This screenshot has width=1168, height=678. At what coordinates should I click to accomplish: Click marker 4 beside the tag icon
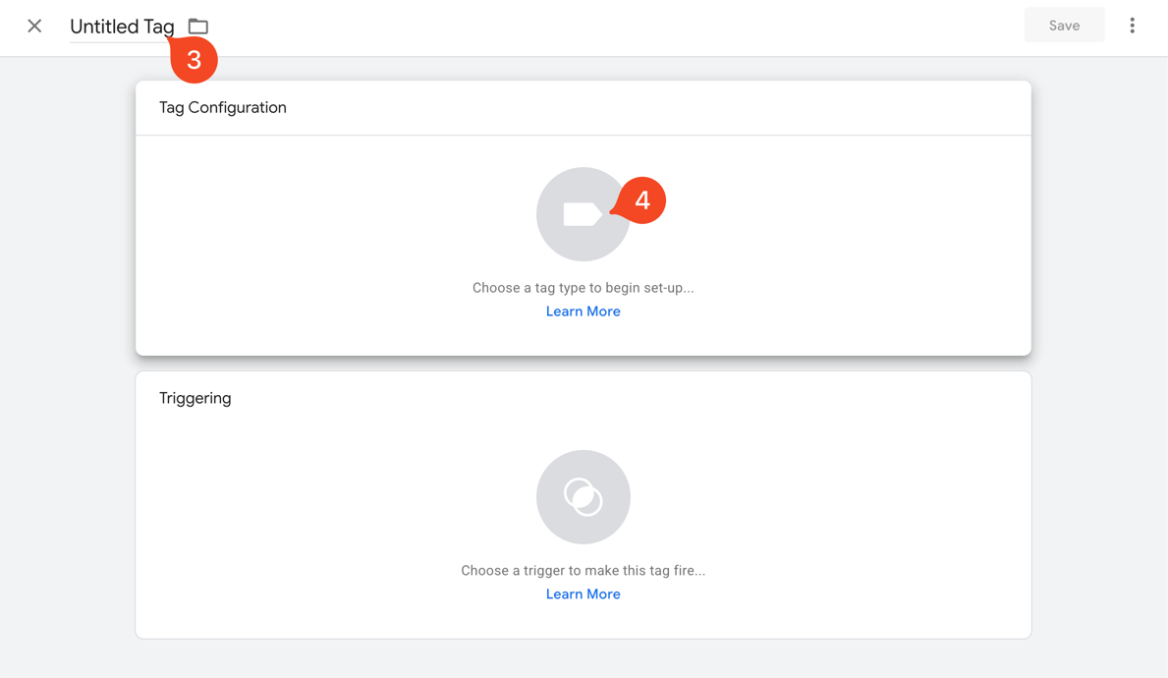pos(643,199)
